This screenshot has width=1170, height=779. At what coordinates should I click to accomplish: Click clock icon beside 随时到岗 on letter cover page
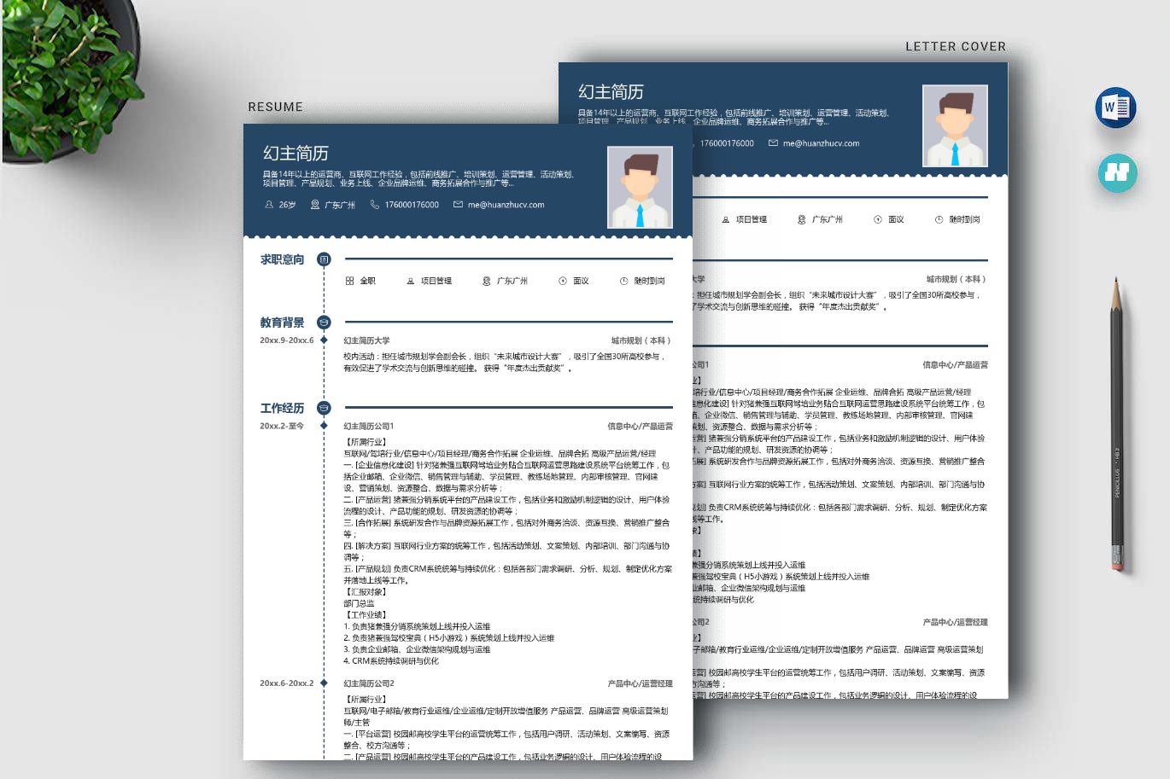pos(939,219)
